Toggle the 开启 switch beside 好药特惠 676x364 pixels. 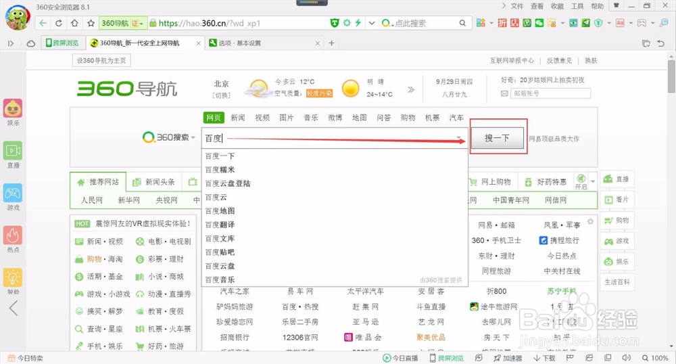pos(581,181)
